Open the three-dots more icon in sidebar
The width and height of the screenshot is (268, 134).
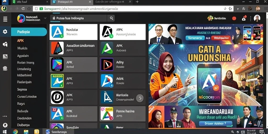[5, 116]
